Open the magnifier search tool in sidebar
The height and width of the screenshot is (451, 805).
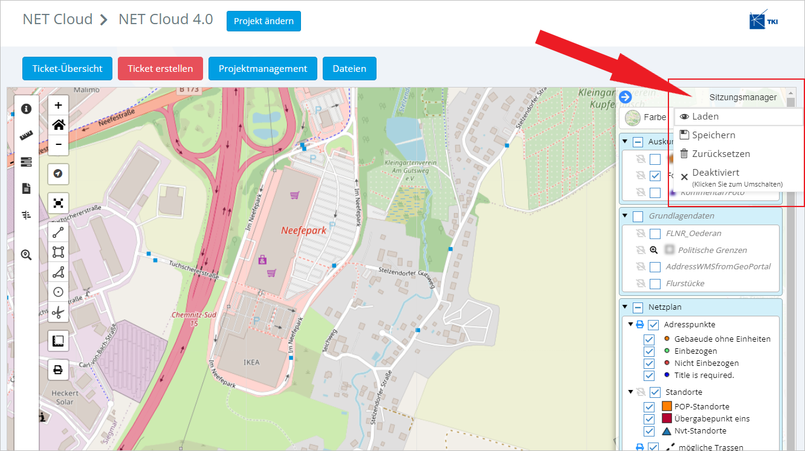pyautogui.click(x=26, y=255)
